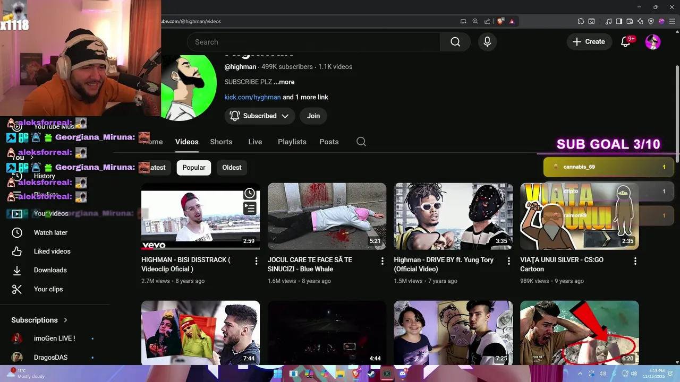Open the kick.com/highman link
680x382 pixels.
tap(252, 97)
